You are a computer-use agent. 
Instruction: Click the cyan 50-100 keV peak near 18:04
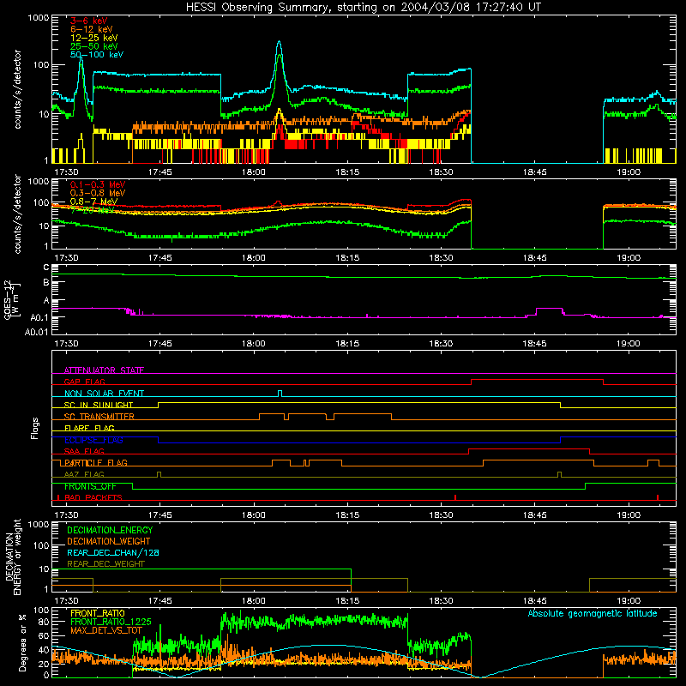tap(280, 42)
